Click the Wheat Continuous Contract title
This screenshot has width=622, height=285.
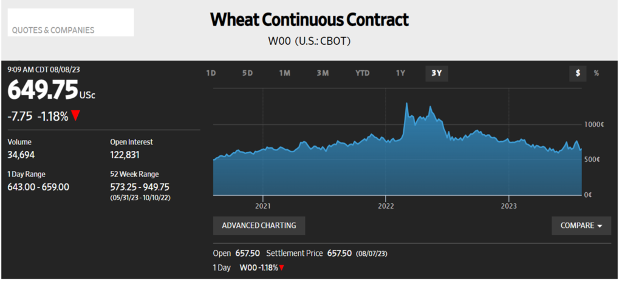pyautogui.click(x=309, y=20)
